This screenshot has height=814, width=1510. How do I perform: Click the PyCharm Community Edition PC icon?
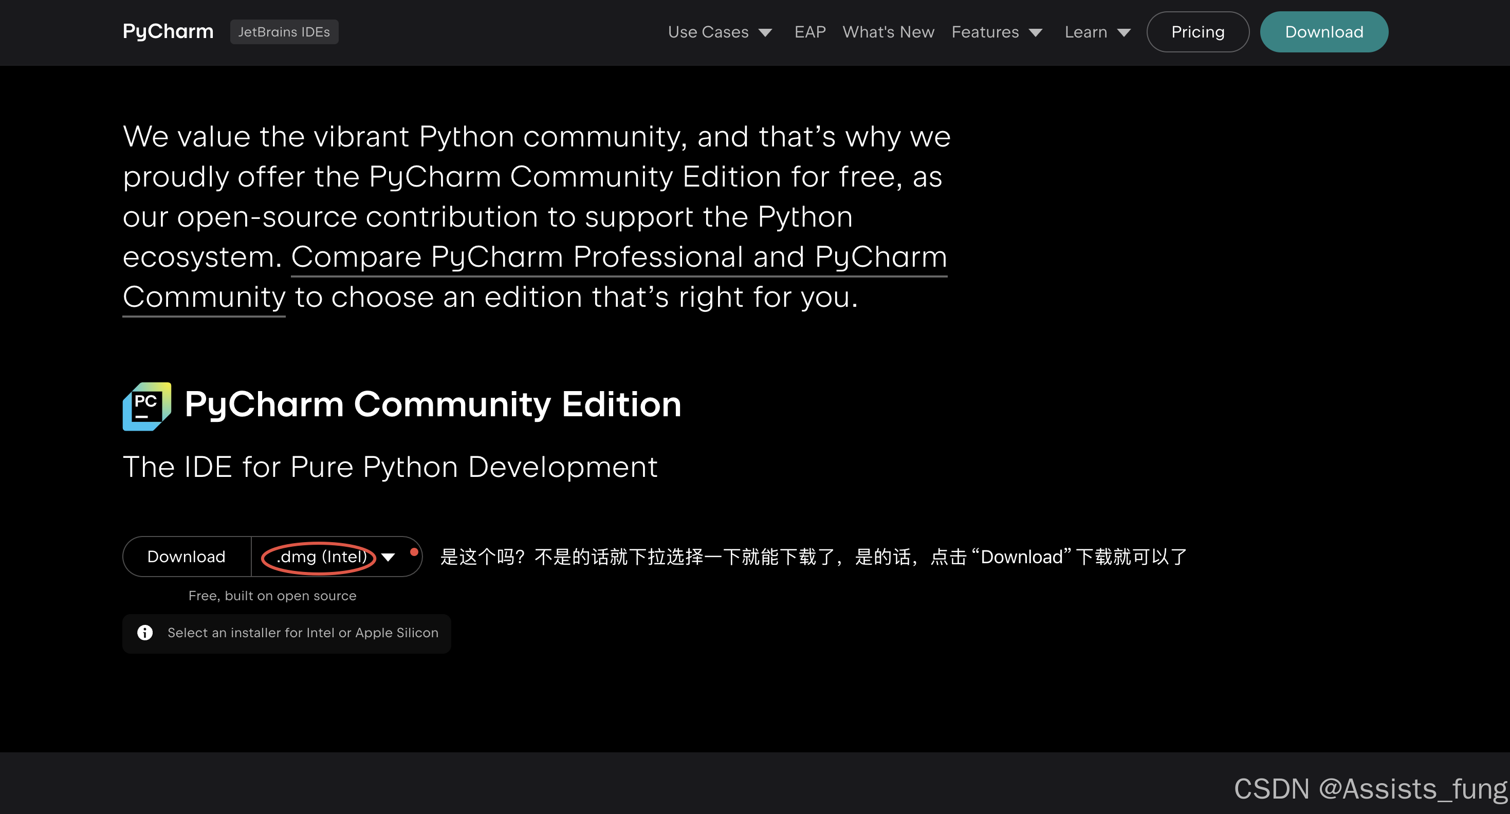[x=146, y=406]
